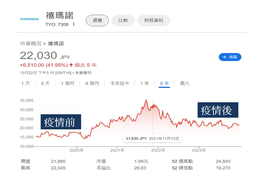Click the 52 週高點 value 24,840
This screenshot has height=188, width=259.
[223, 161]
